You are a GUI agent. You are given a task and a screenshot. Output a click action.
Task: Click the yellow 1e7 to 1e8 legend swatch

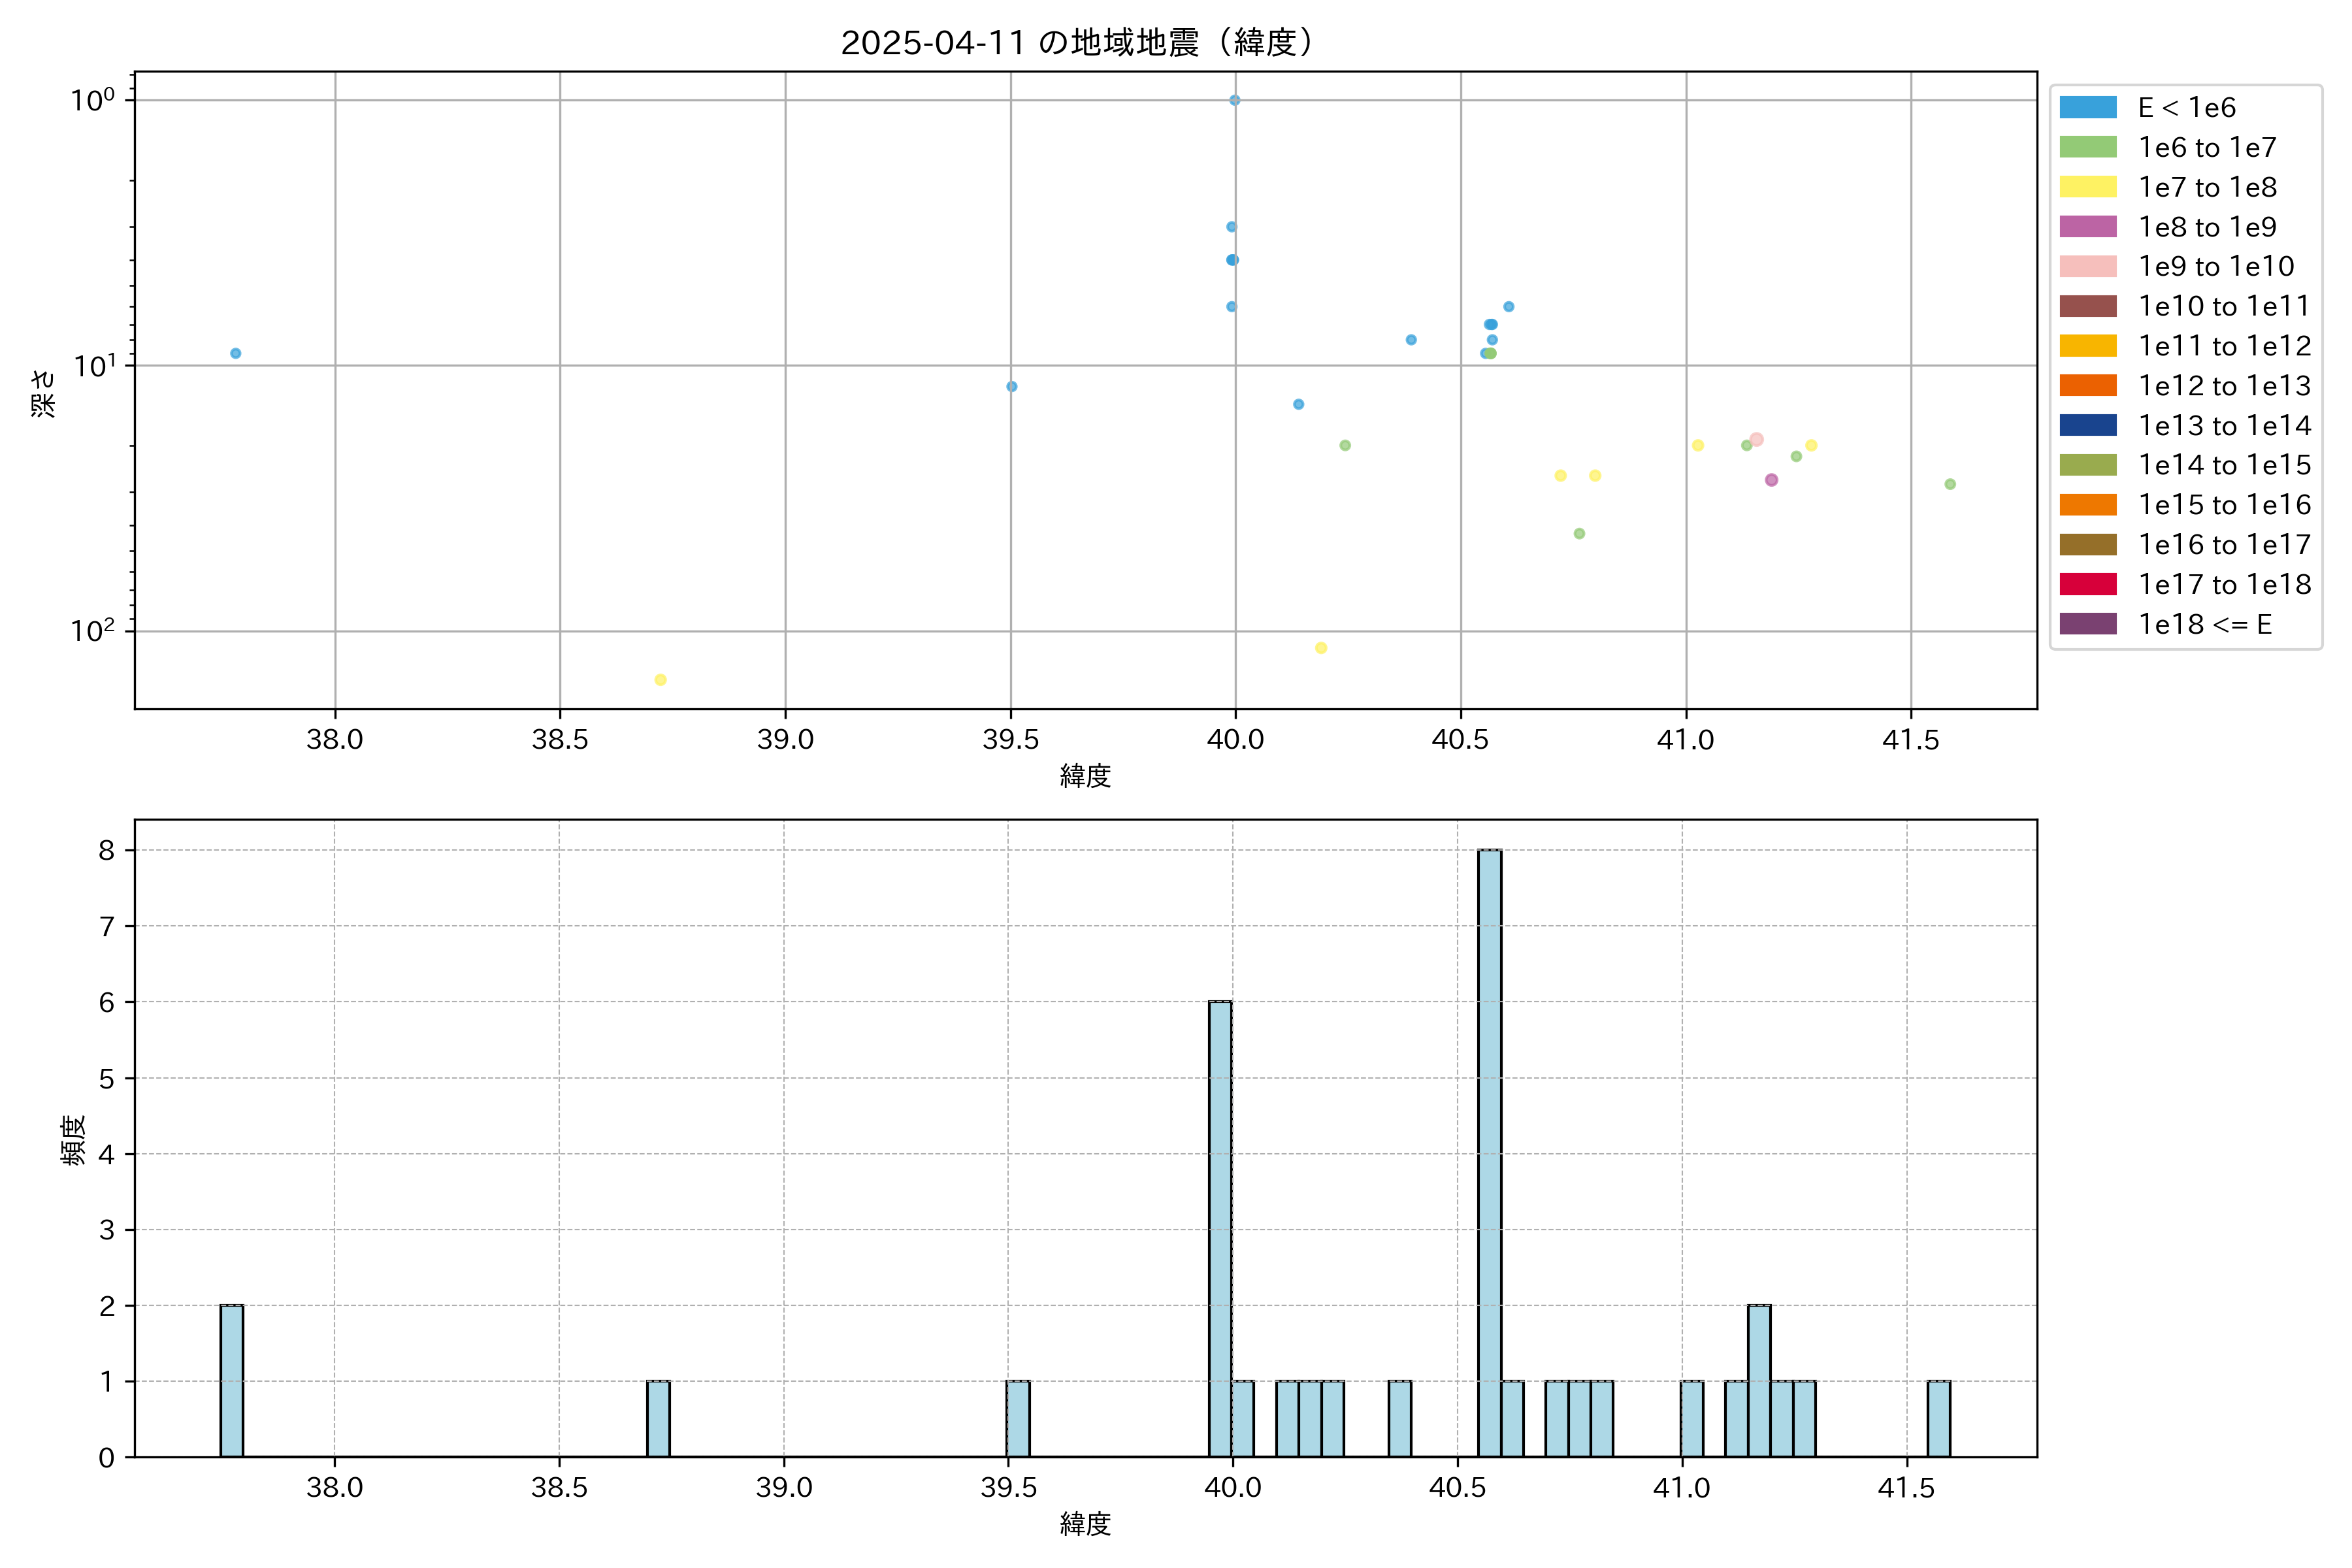pyautogui.click(x=2087, y=187)
